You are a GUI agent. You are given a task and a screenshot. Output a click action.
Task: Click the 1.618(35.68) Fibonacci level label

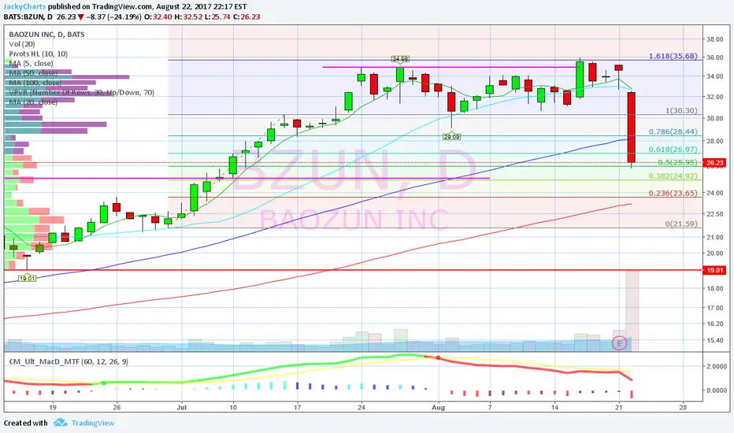pyautogui.click(x=673, y=56)
